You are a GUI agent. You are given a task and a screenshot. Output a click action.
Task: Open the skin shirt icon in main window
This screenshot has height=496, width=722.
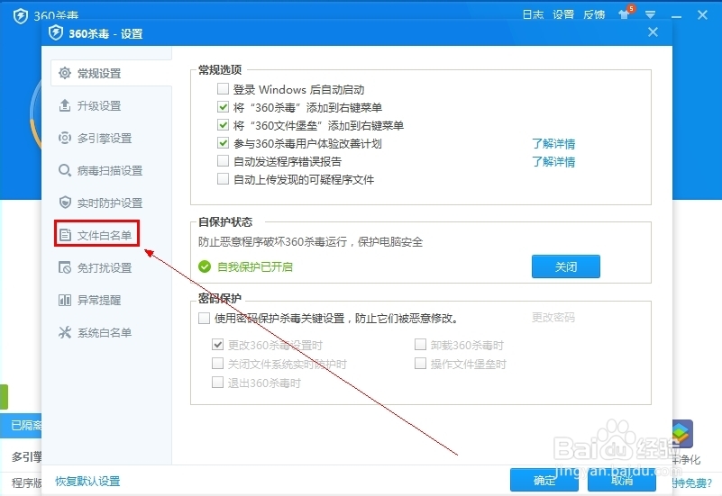[x=625, y=14]
